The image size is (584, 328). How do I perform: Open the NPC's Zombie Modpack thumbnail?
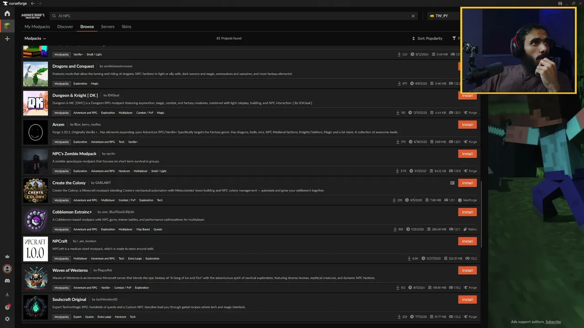(x=36, y=161)
